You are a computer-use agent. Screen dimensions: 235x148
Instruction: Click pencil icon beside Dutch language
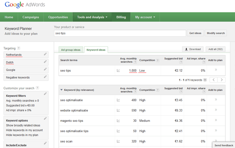[45, 62]
